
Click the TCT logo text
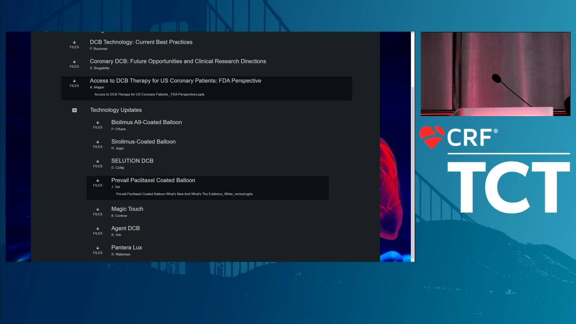point(508,187)
